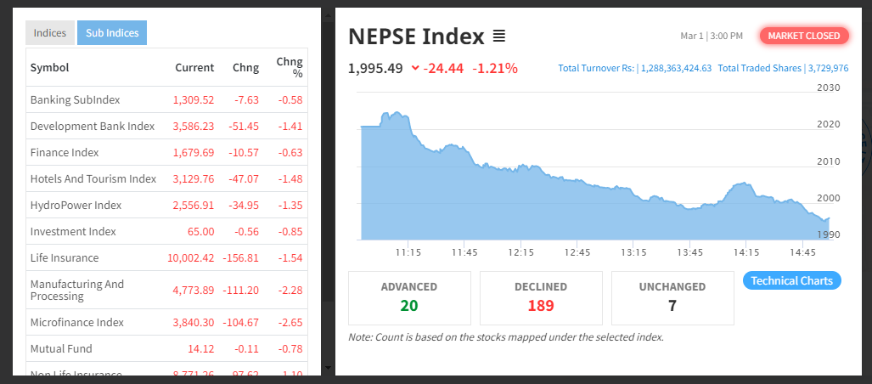Click the Total Traded Shares link
The width and height of the screenshot is (872, 384).
tap(783, 68)
